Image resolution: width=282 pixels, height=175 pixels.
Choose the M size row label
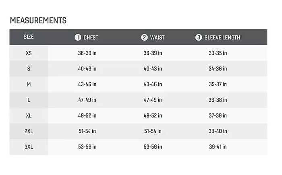click(x=29, y=84)
